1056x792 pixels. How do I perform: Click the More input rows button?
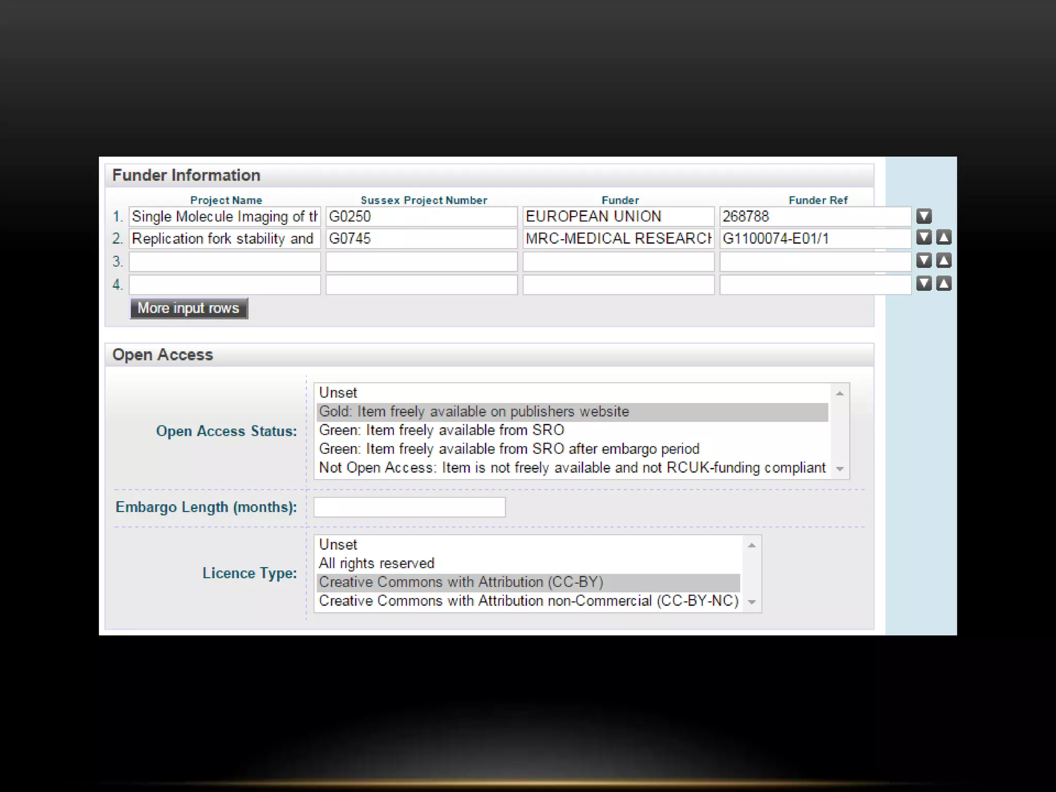tap(189, 308)
